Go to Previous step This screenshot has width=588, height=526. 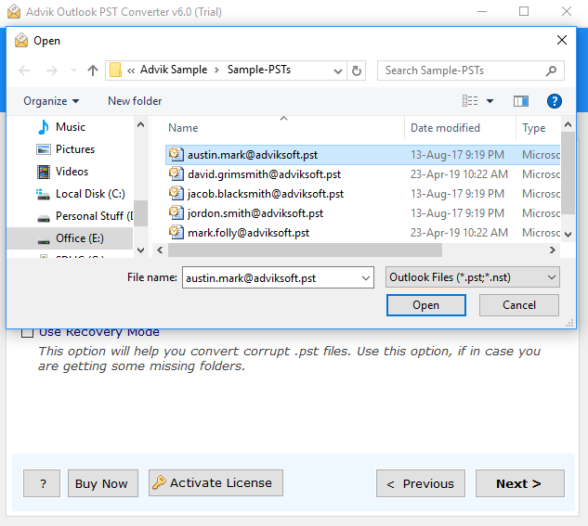pyautogui.click(x=421, y=483)
